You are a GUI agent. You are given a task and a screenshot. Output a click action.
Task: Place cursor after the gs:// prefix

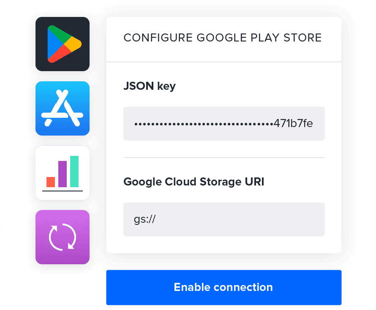tap(157, 219)
